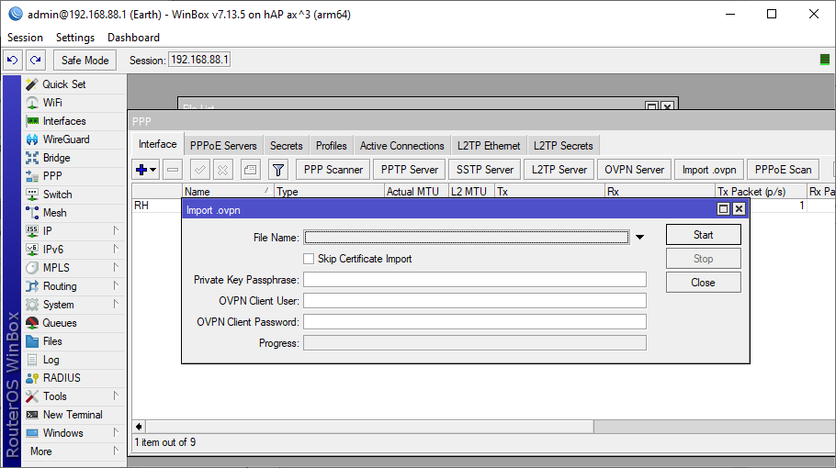Click the green status indicator
Viewport: 836px width, 468px height.
coord(825,60)
